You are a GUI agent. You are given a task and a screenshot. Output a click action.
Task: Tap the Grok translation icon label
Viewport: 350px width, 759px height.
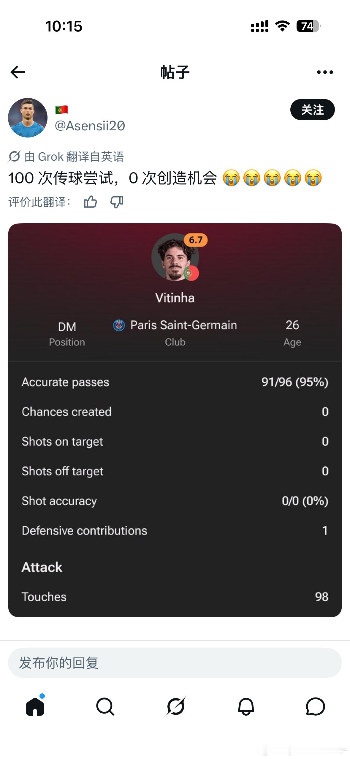point(14,156)
